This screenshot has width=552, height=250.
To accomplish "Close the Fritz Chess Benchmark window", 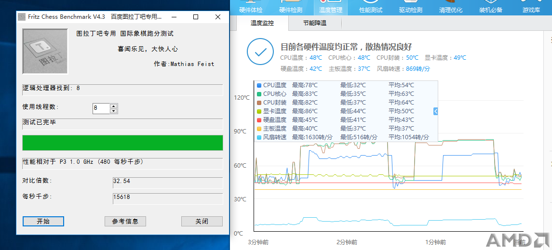I will pyautogui.click(x=217, y=17).
